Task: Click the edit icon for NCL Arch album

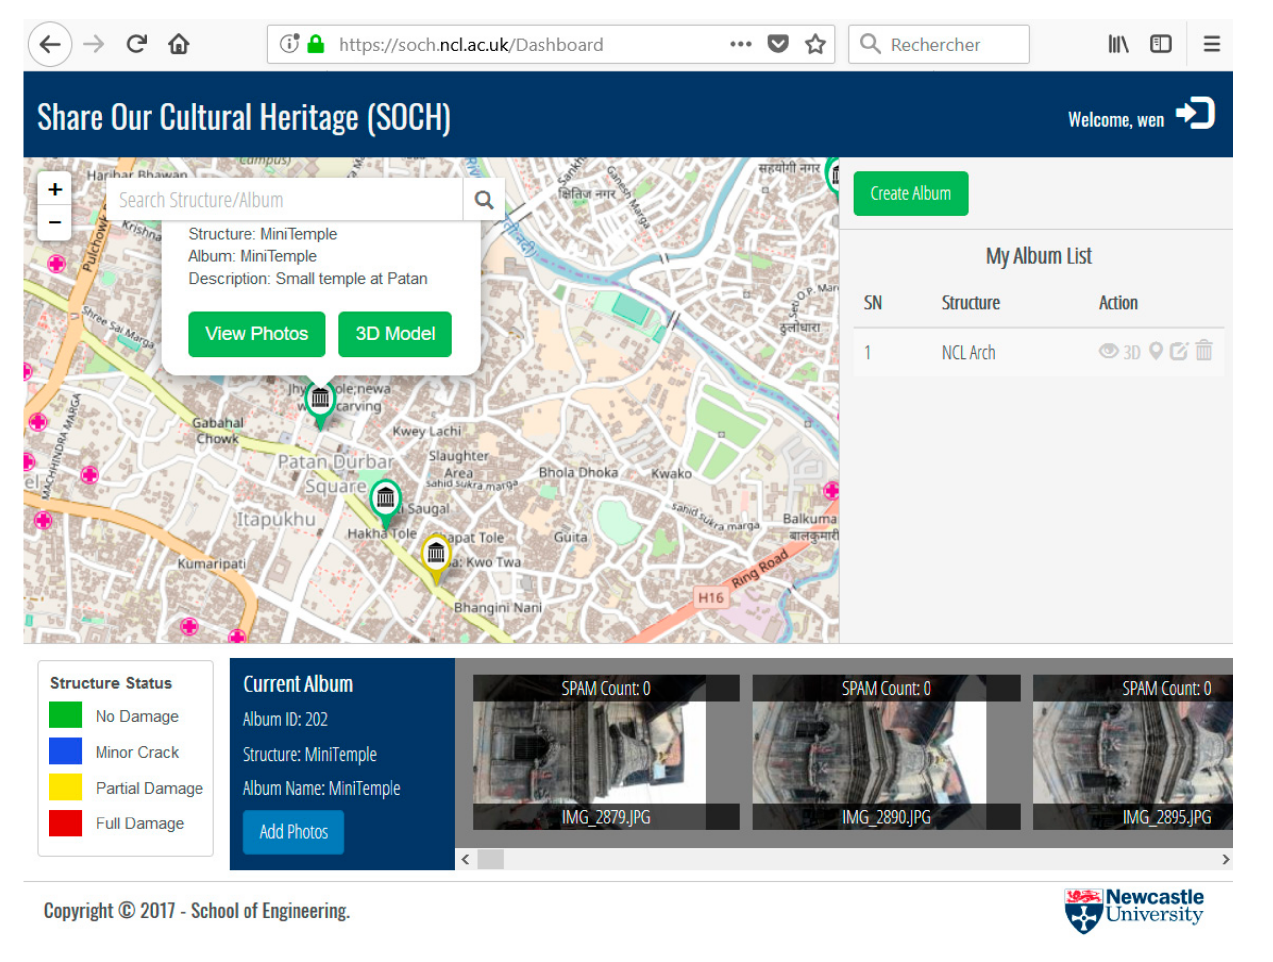Action: (1178, 351)
